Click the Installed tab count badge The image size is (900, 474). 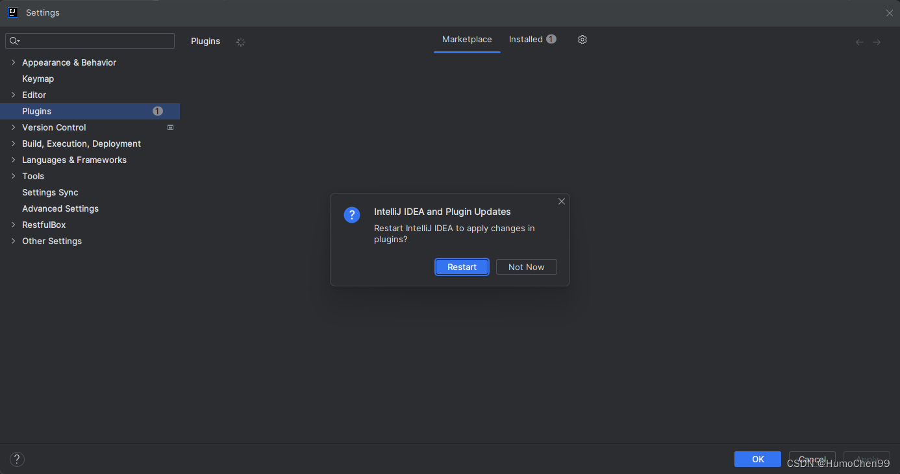pos(551,39)
